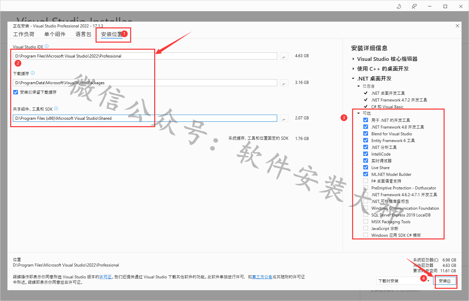Uncheck IntelliCode component
This screenshot has height=301, width=469.
[366, 154]
